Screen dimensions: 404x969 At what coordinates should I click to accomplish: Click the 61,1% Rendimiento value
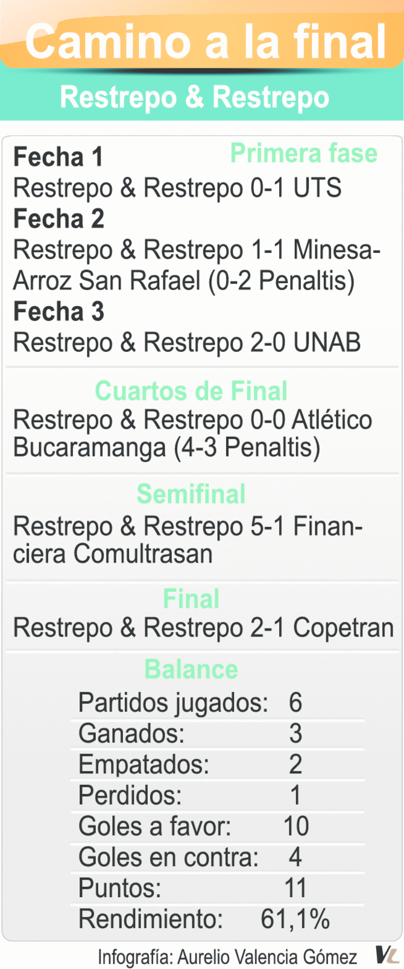coord(295,919)
